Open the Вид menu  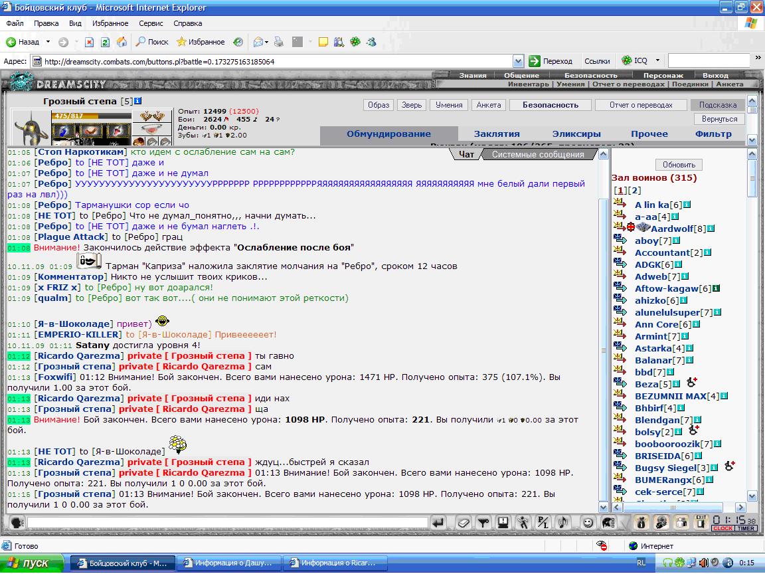pyautogui.click(x=75, y=23)
